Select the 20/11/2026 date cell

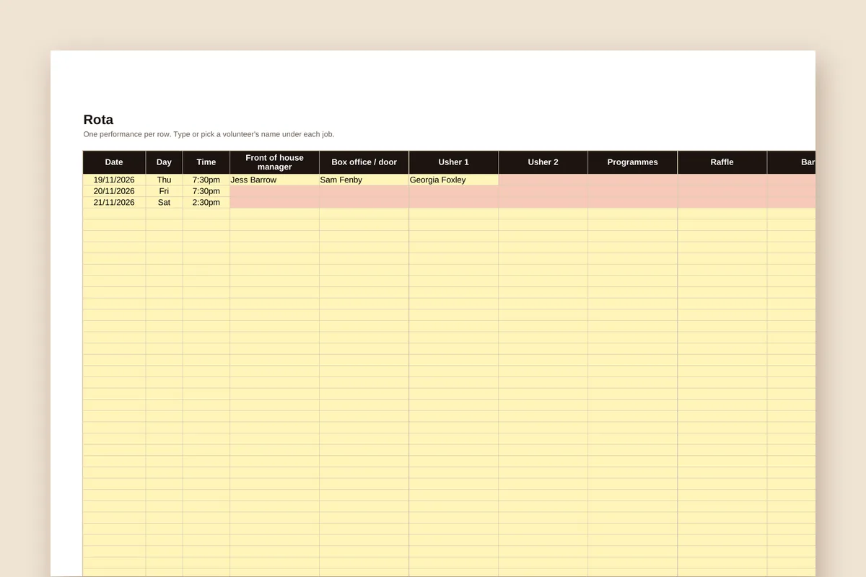pos(114,191)
